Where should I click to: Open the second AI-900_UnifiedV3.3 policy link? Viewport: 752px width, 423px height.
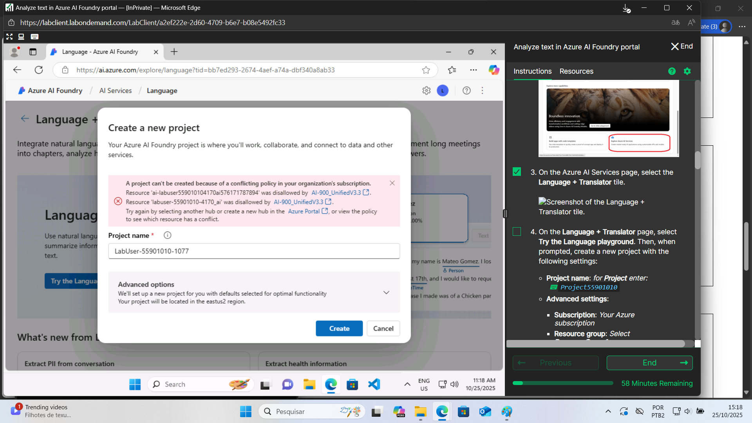(302, 202)
